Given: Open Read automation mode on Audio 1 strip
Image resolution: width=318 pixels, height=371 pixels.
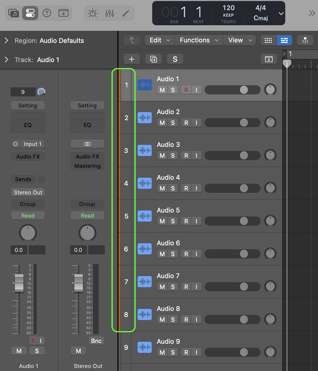Looking at the screenshot, I should click(28, 216).
